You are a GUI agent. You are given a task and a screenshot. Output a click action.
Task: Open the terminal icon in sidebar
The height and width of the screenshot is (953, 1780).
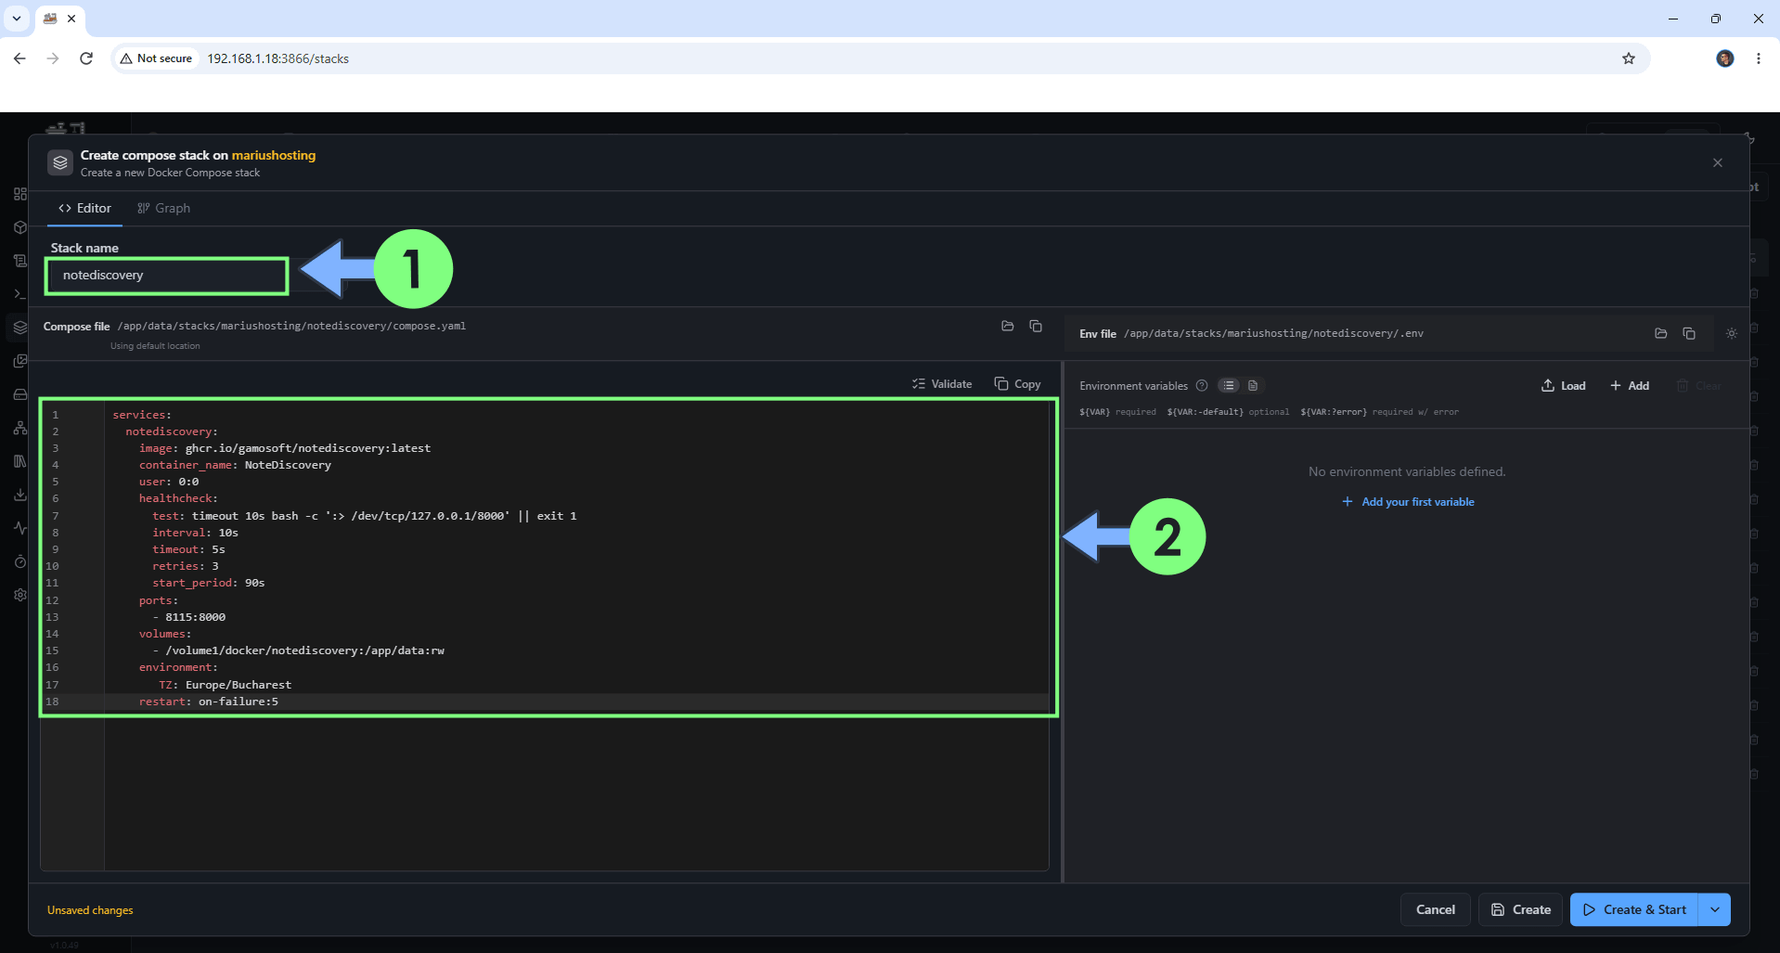(20, 294)
